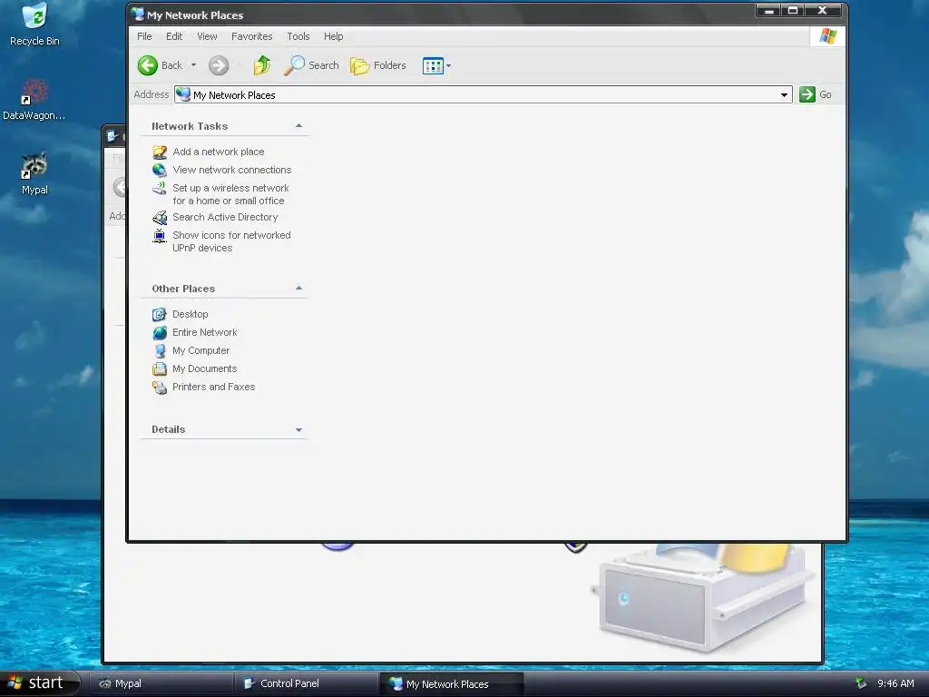
Task: Open Printers and Faxes link
Action: 214,387
